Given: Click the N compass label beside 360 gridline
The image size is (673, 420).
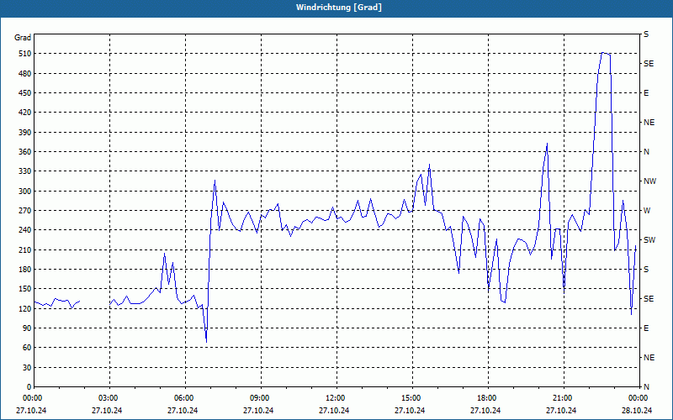Looking at the screenshot, I should coord(646,152).
